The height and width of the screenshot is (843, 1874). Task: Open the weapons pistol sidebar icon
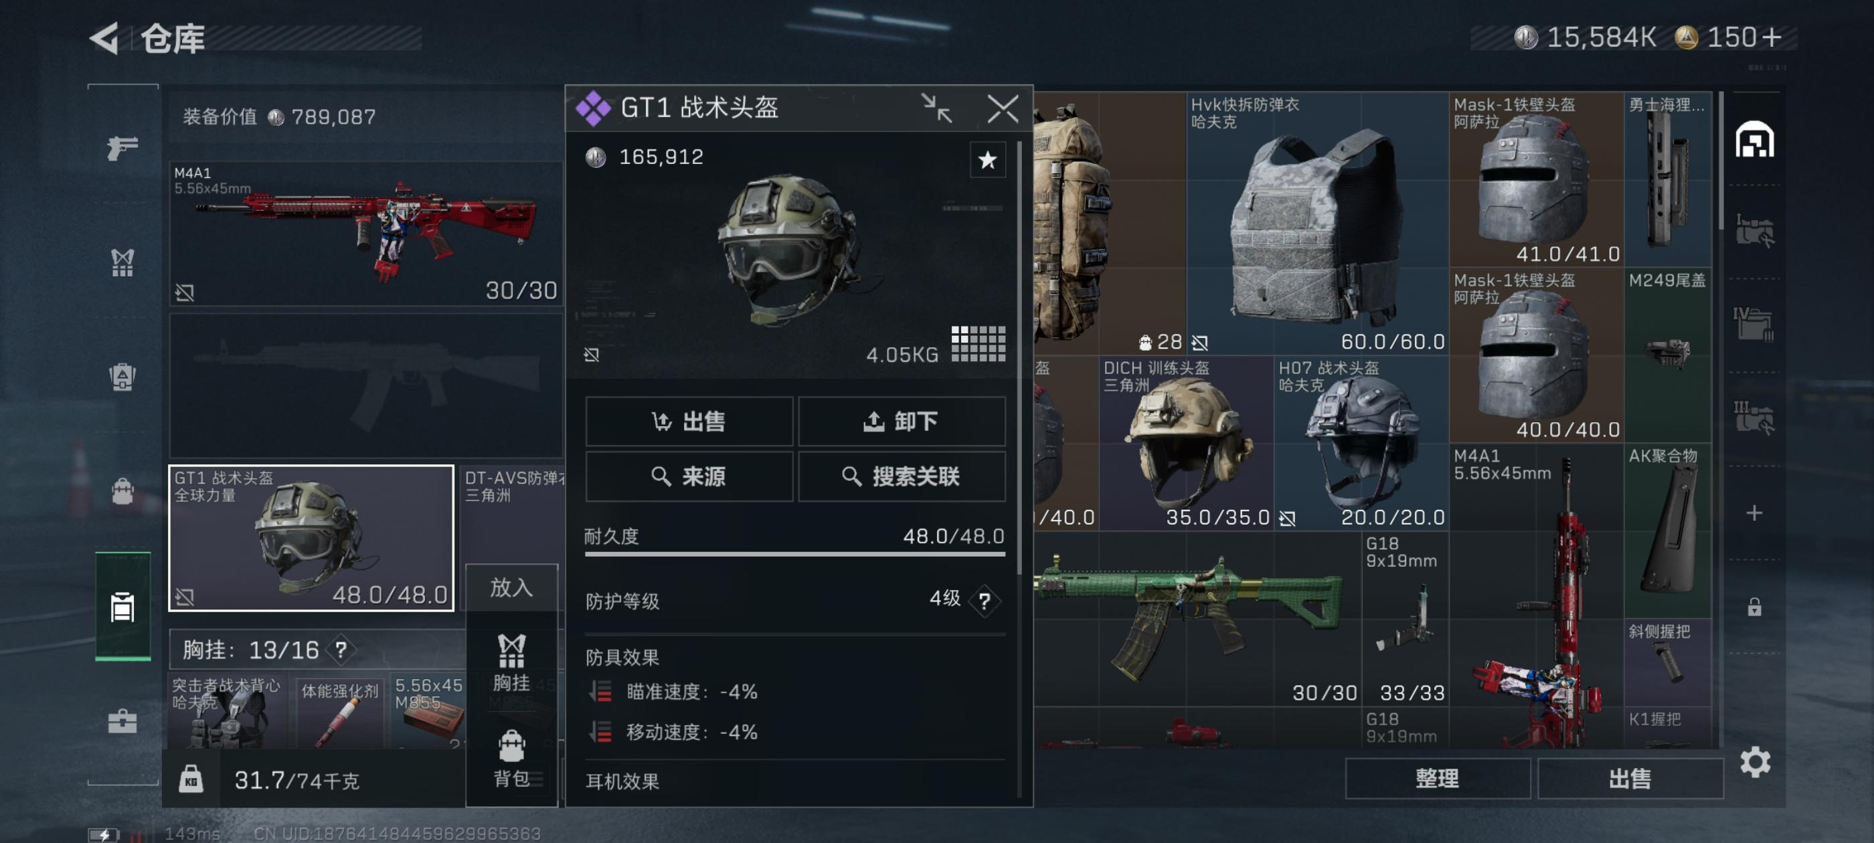[x=122, y=148]
